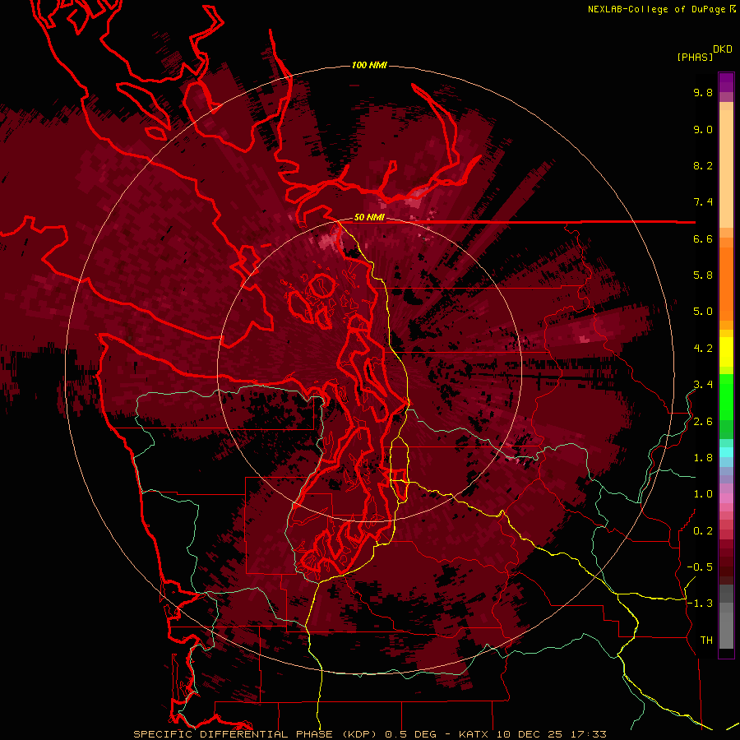Pick the -0.5 value on the scale

click(700, 567)
